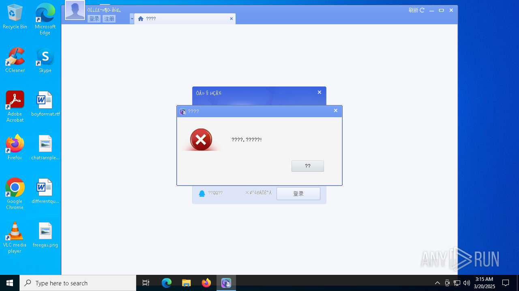Close the main application window
519x291 pixels.
(x=451, y=11)
